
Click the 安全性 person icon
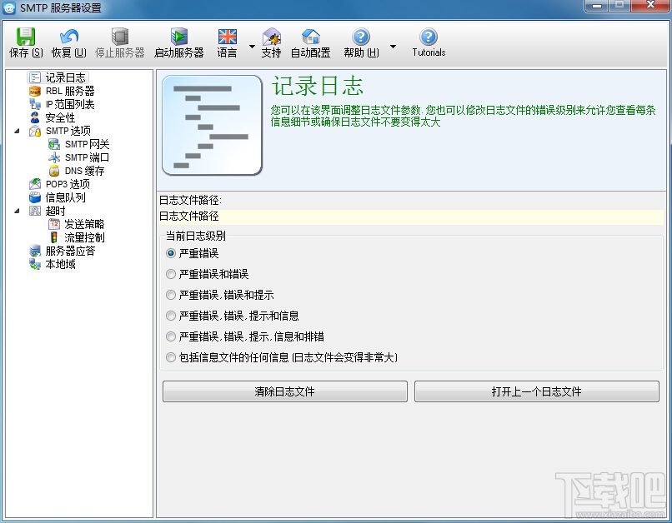(35, 117)
